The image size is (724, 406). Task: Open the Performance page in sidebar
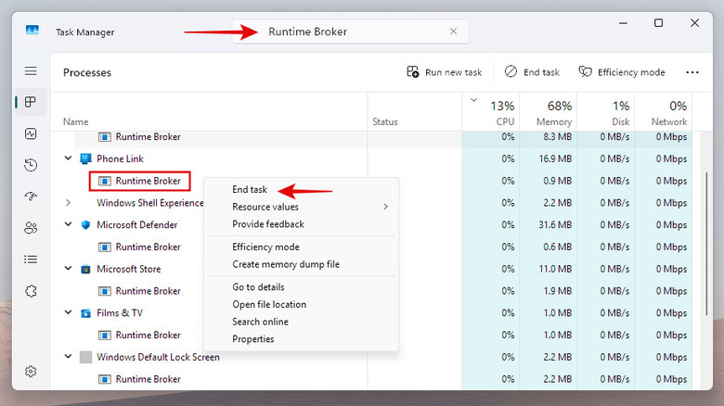coord(31,133)
